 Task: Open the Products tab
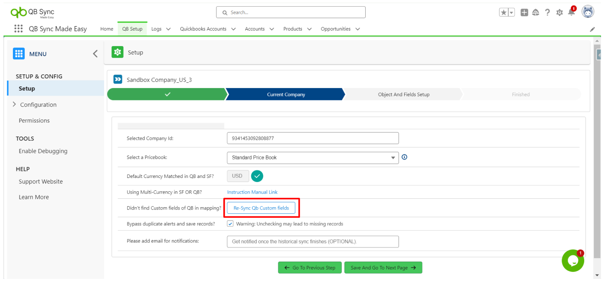click(293, 29)
